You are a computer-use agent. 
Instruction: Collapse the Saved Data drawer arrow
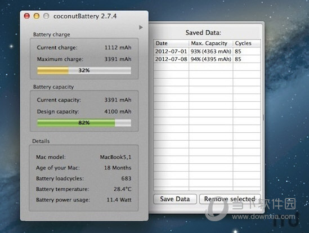(x=141, y=27)
